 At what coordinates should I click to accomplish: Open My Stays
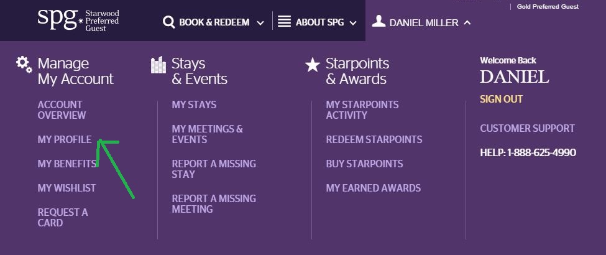pyautogui.click(x=194, y=105)
